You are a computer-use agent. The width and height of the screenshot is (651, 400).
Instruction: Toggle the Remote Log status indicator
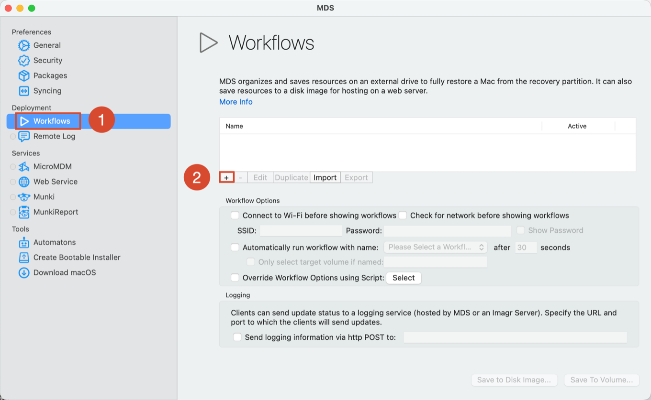click(13, 137)
